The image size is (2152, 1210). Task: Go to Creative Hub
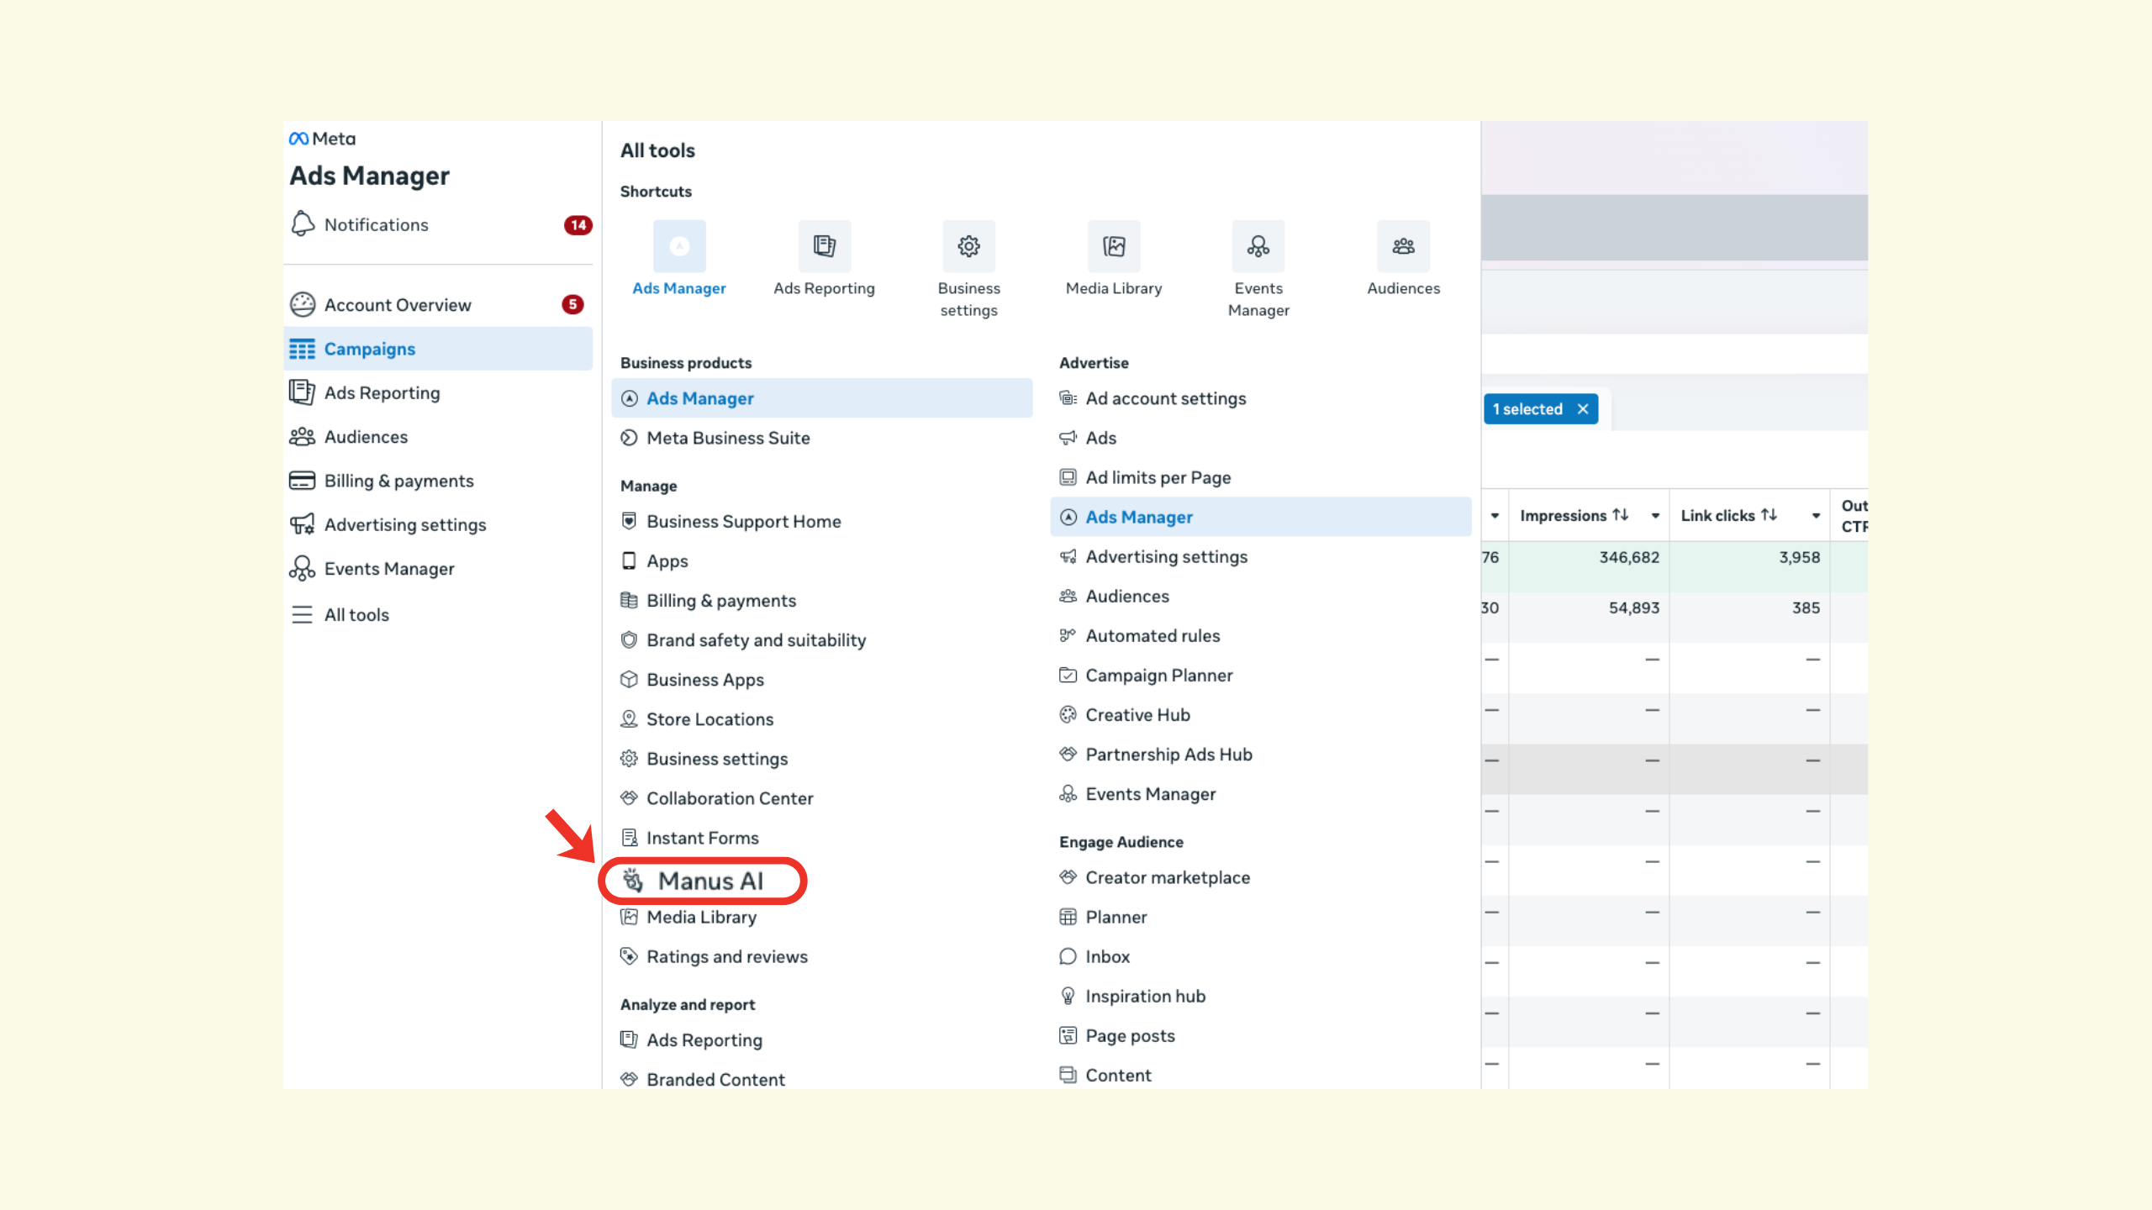(1137, 715)
